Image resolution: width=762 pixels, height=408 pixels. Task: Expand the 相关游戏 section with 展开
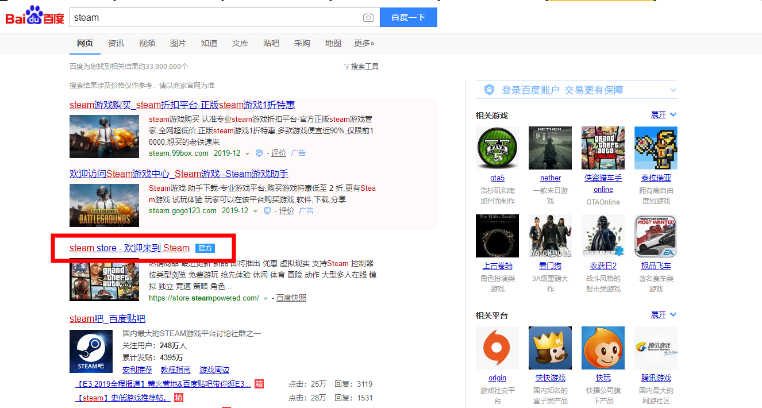(x=664, y=114)
